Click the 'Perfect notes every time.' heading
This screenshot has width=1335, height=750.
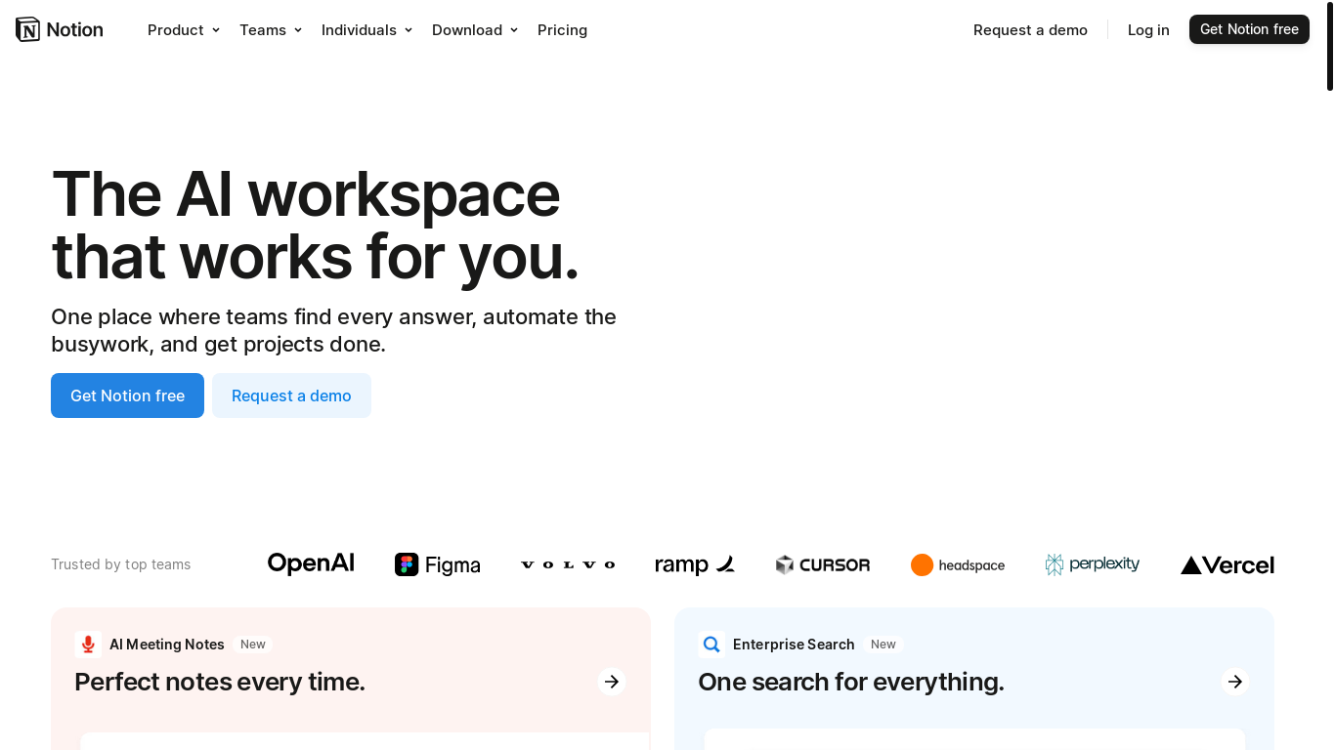[220, 682]
